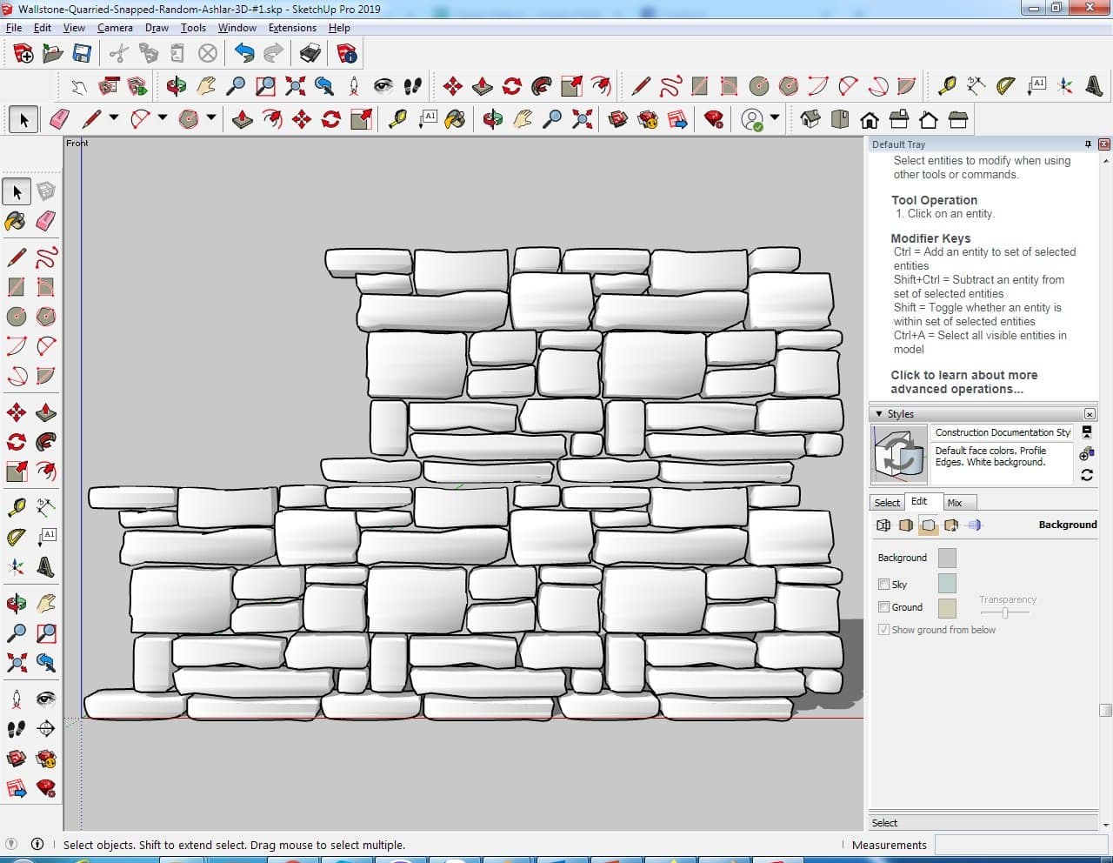
Task: Enable the Sky checkbox
Action: point(883,585)
